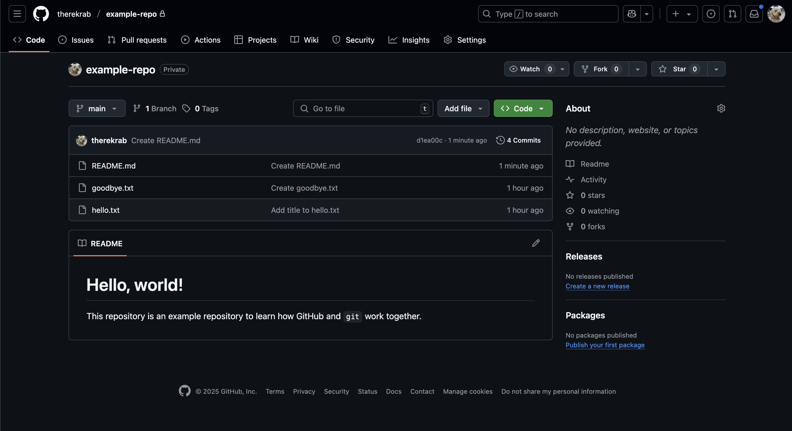Open Activity link in About sidebar
This screenshot has width=792, height=431.
pyautogui.click(x=586, y=180)
